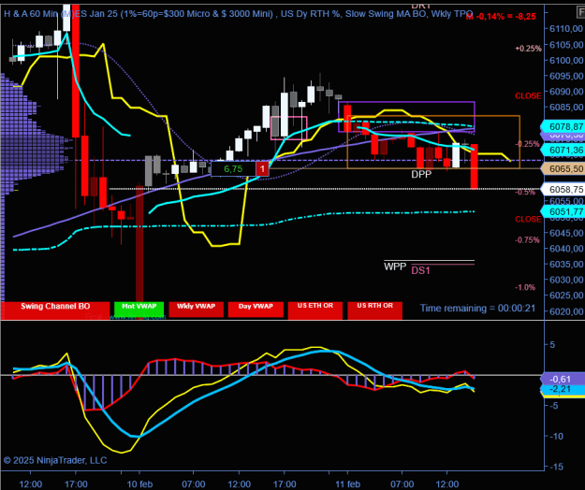Click the 6100,00 price axis label

coord(566,60)
